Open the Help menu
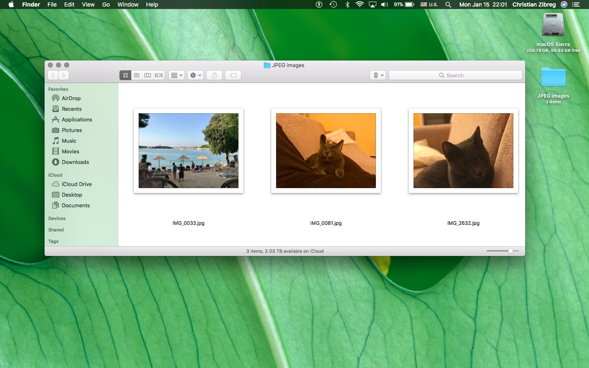 [x=152, y=4]
